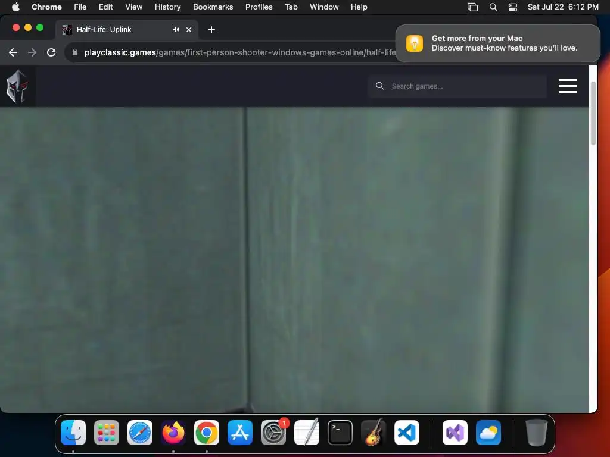Image resolution: width=610 pixels, height=457 pixels.
Task: Open the Get more from your Mac notification
Action: pos(497,43)
